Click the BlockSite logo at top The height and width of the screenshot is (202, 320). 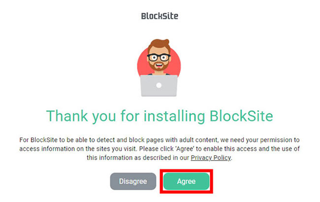(160, 16)
